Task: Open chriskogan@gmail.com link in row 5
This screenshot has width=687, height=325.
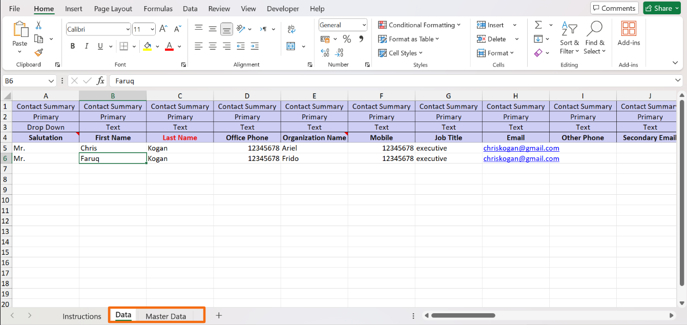Action: [521, 148]
